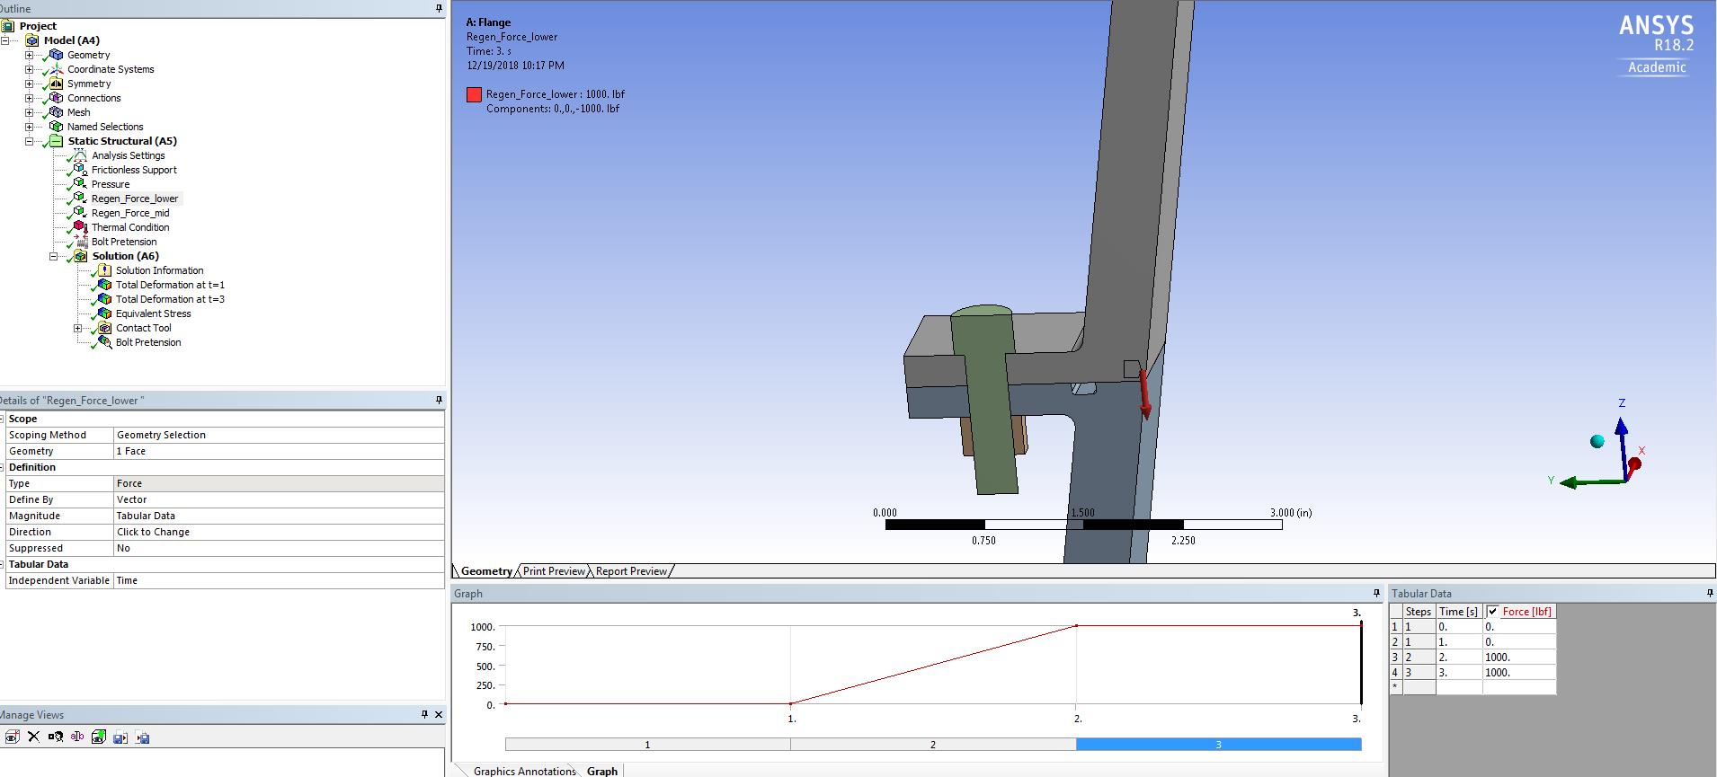This screenshot has width=1717, height=777.
Task: Click the Solution Information icon in the tree
Action: point(104,270)
